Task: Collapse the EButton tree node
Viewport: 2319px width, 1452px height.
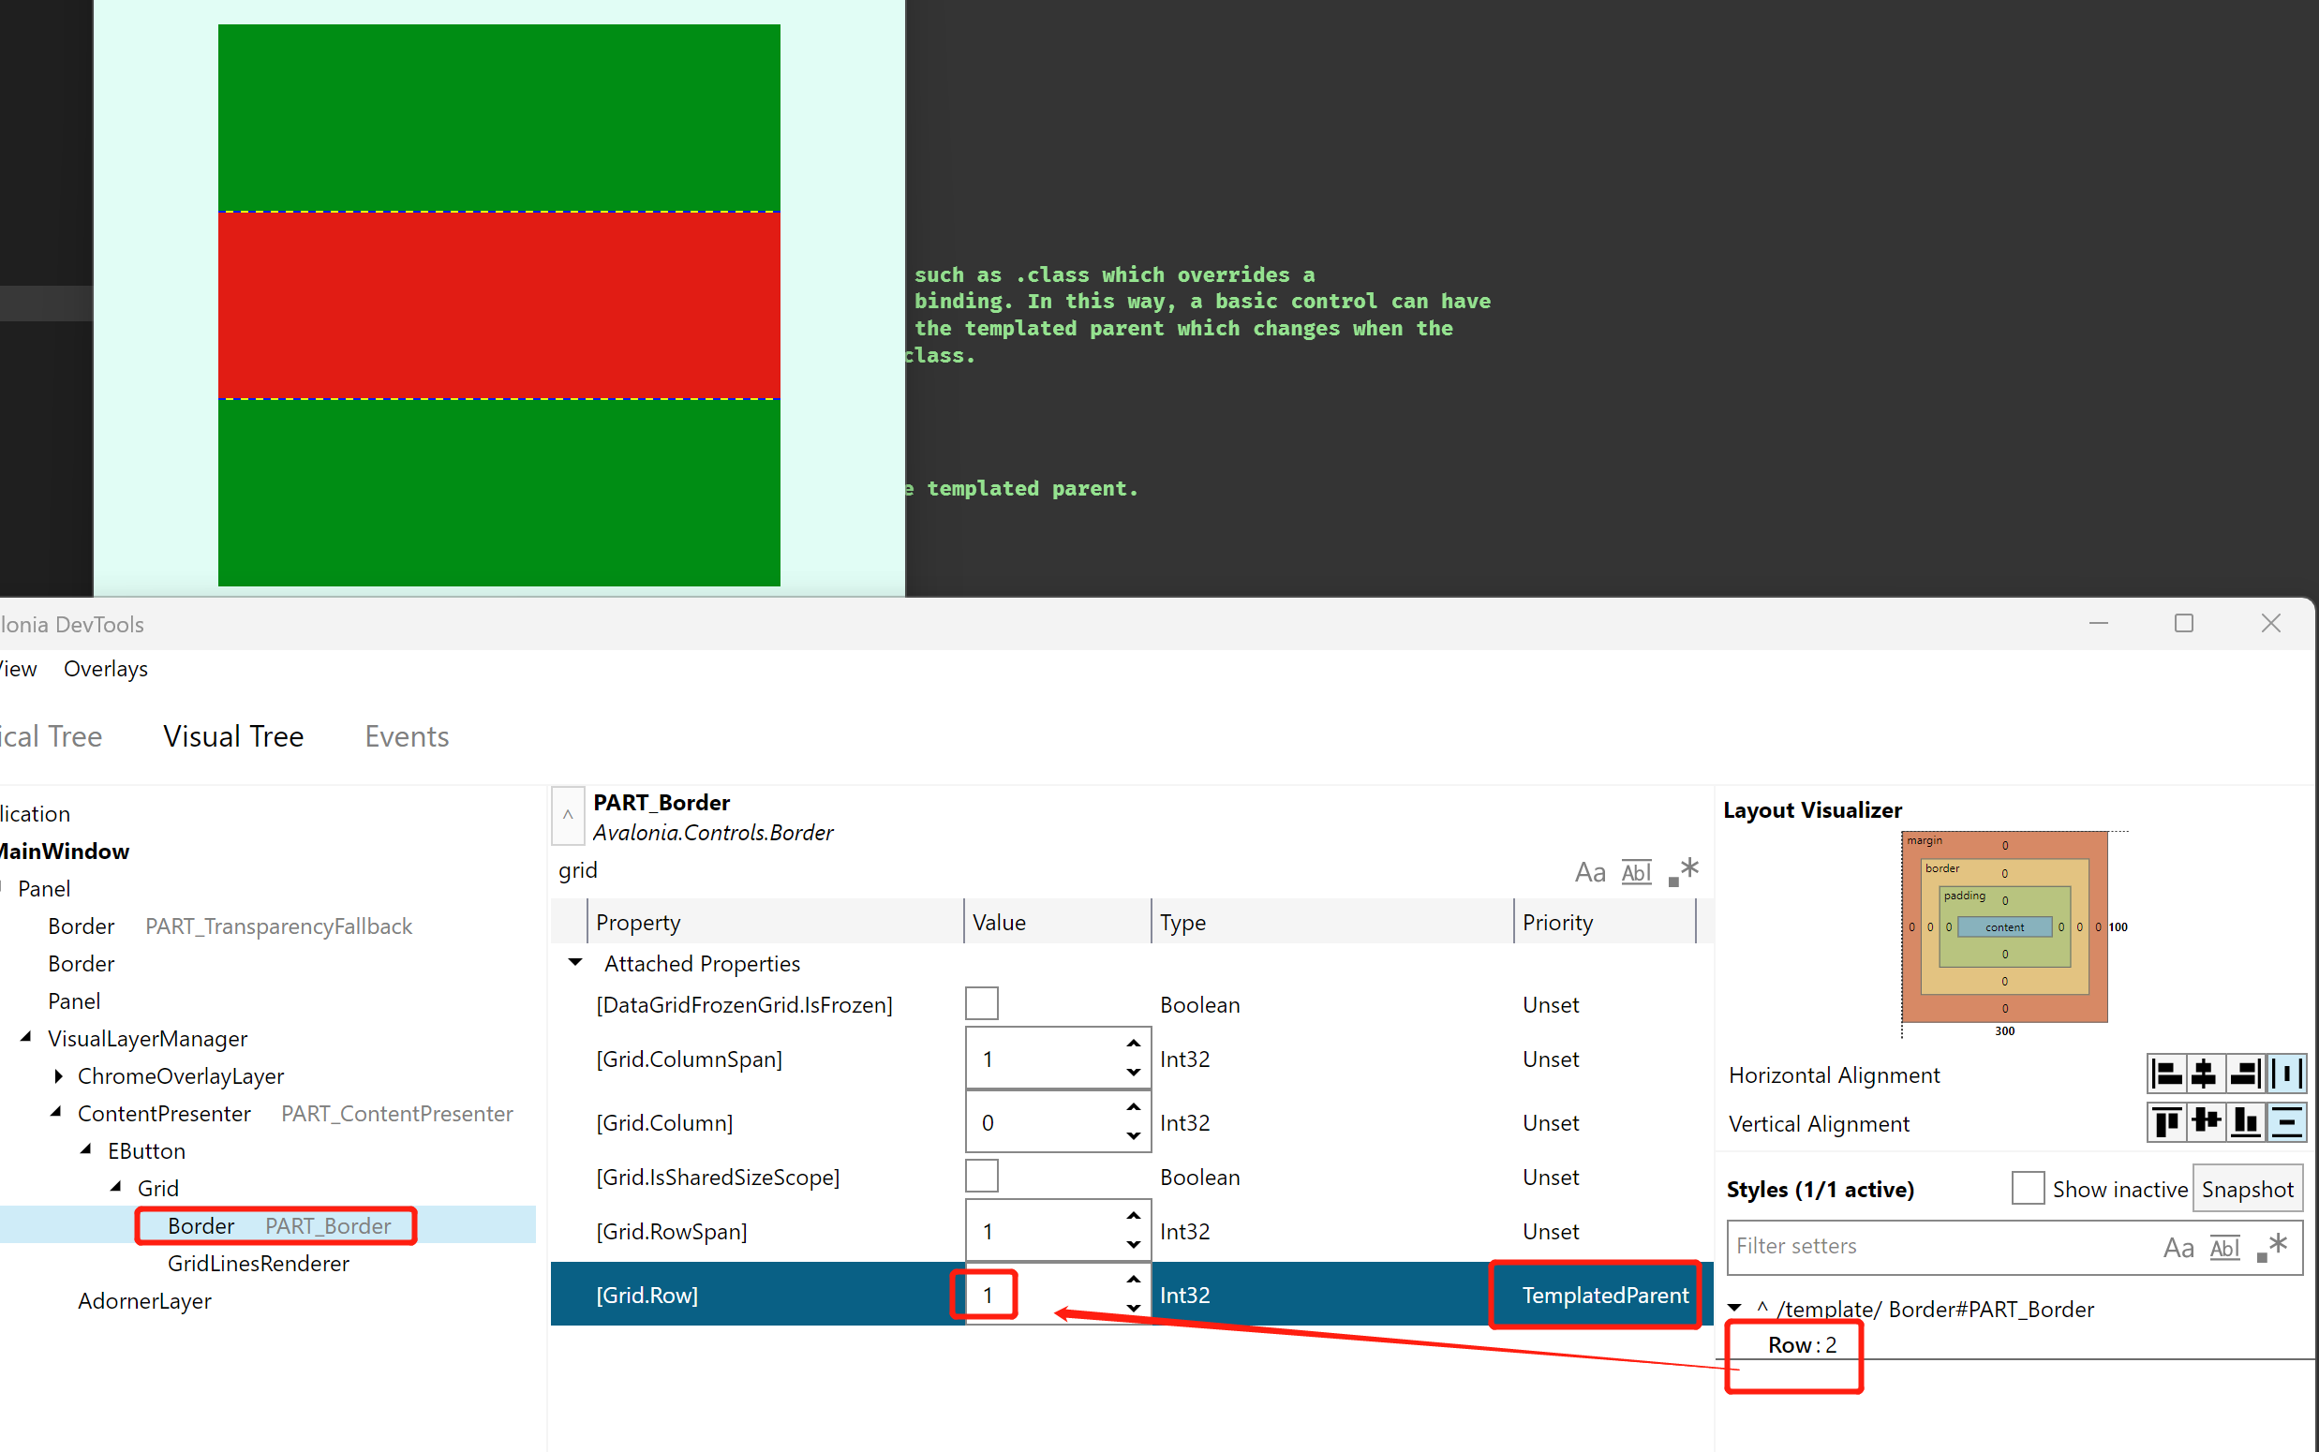Action: pos(86,1149)
